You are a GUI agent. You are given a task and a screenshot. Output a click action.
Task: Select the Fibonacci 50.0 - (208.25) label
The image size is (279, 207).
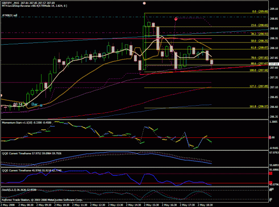coord(259,41)
